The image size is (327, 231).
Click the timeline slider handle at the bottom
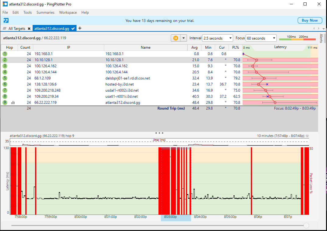(x=306, y=225)
